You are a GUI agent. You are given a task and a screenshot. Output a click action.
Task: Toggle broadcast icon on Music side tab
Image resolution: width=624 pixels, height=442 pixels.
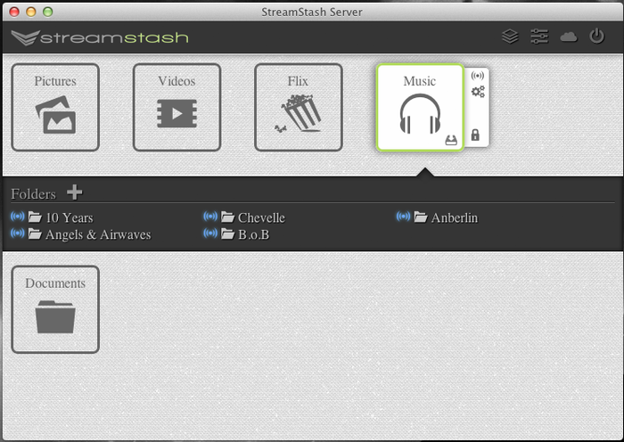pos(477,76)
